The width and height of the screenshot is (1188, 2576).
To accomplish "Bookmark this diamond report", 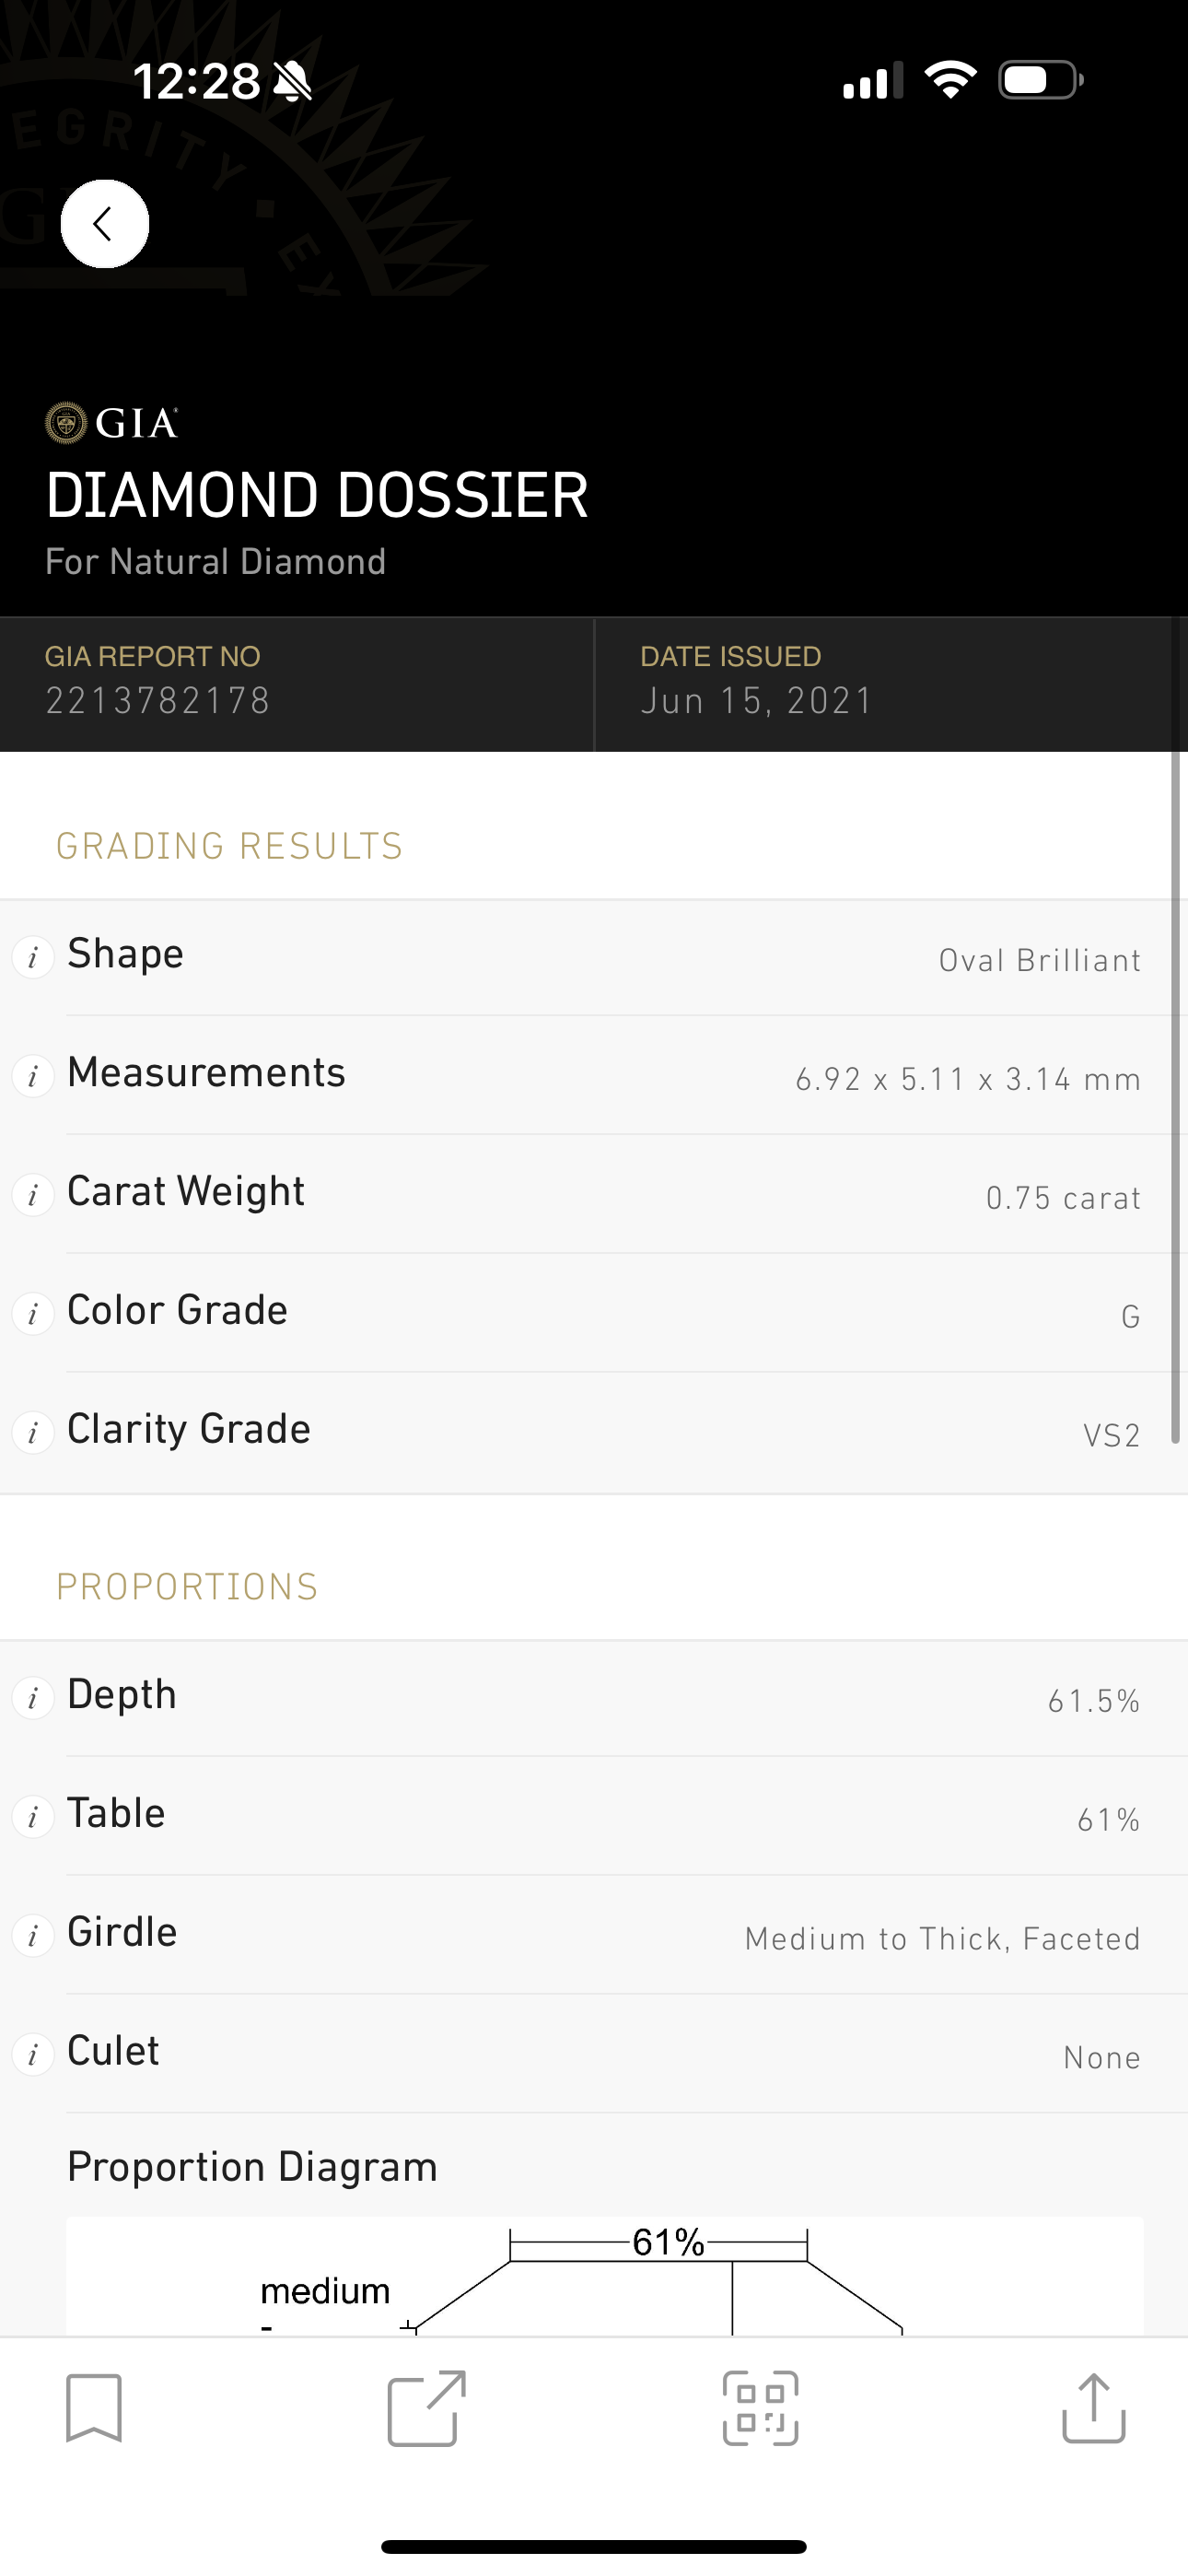I will 94,2408.
